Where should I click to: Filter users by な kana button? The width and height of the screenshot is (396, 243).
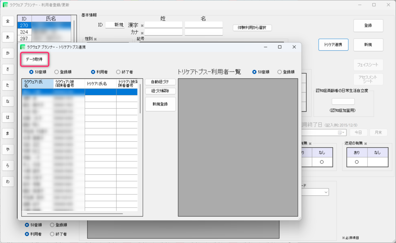click(8, 101)
